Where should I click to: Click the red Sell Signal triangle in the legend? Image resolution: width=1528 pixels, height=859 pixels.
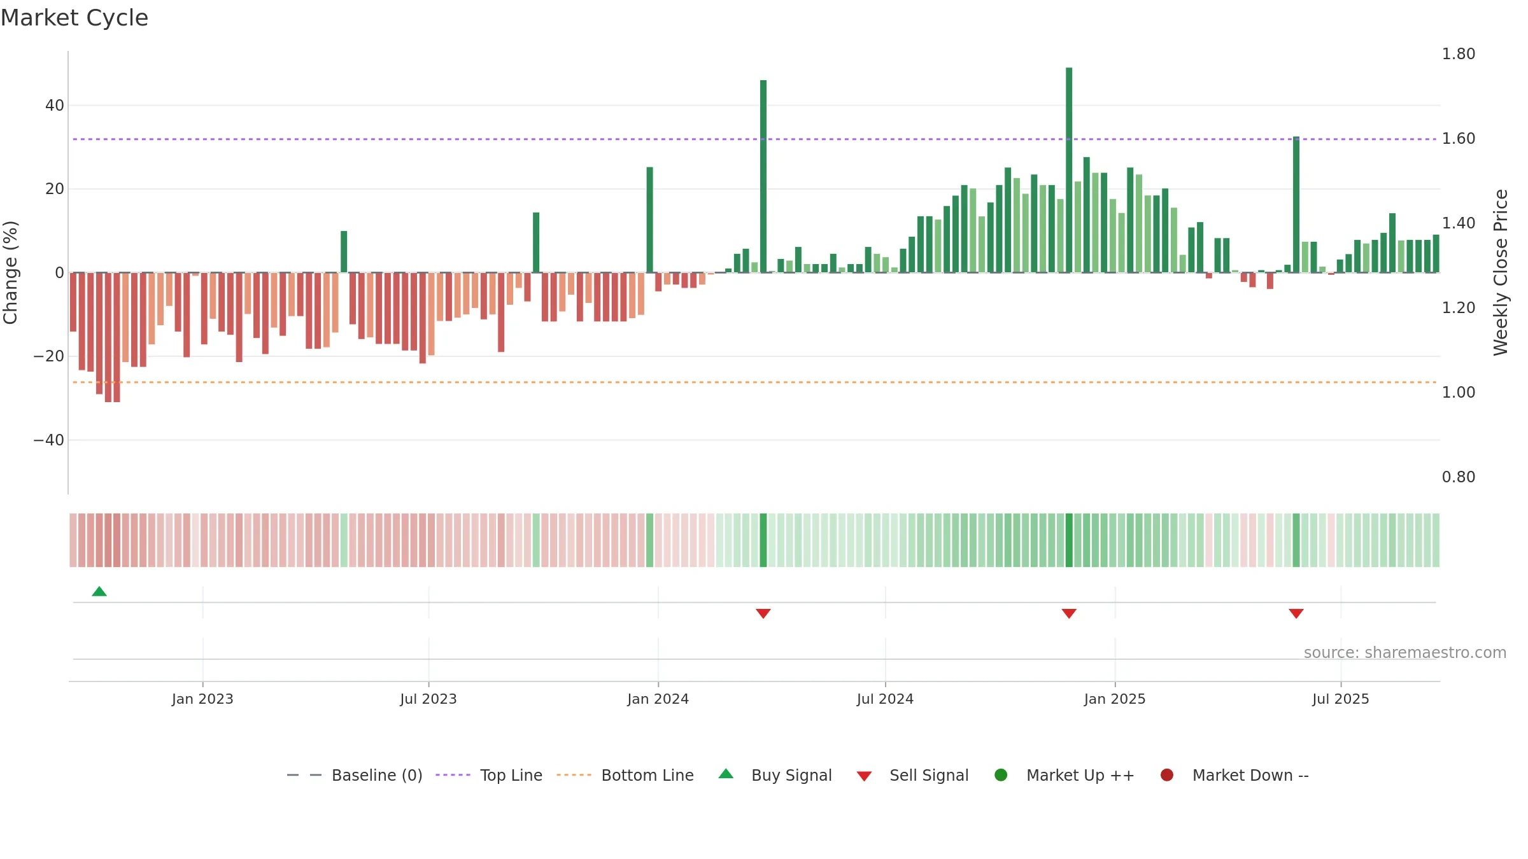(x=864, y=776)
